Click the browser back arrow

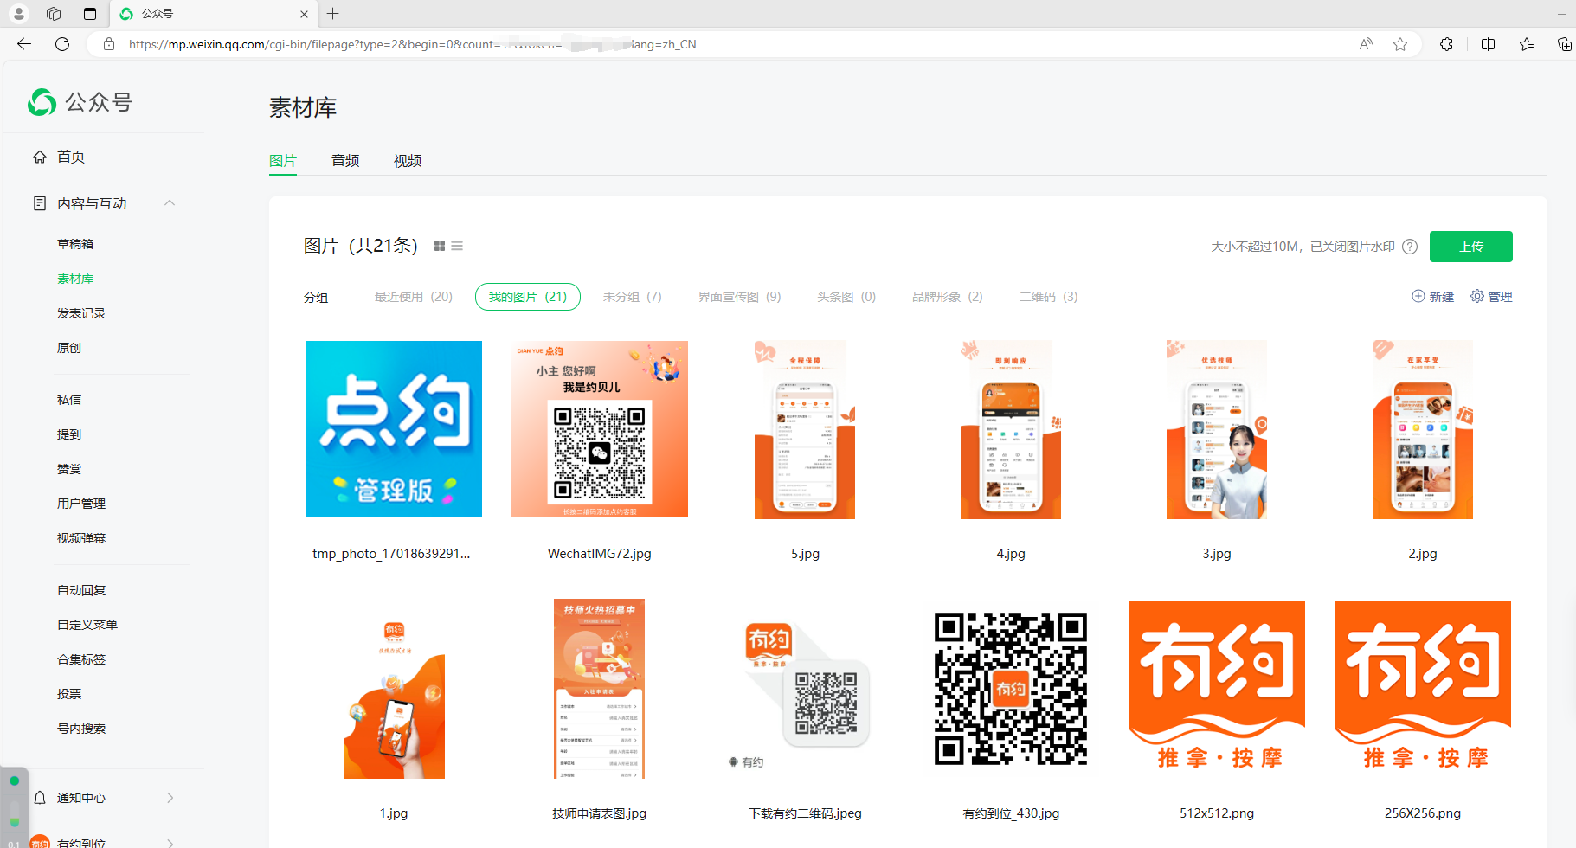tap(24, 44)
